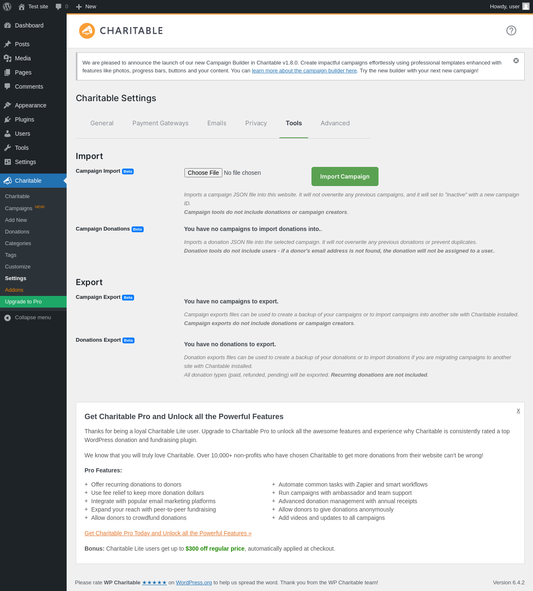Click the Plugins plug icon
Screen dimensions: 533x591
[7, 119]
